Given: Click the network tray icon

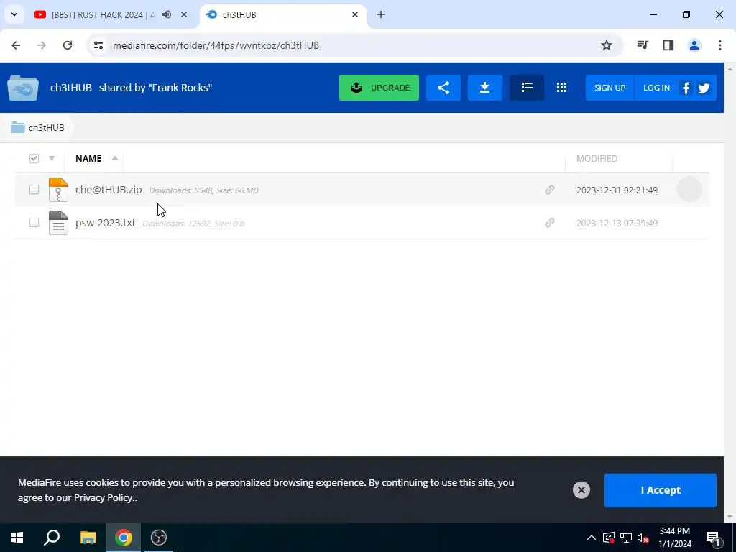Looking at the screenshot, I should (x=626, y=538).
